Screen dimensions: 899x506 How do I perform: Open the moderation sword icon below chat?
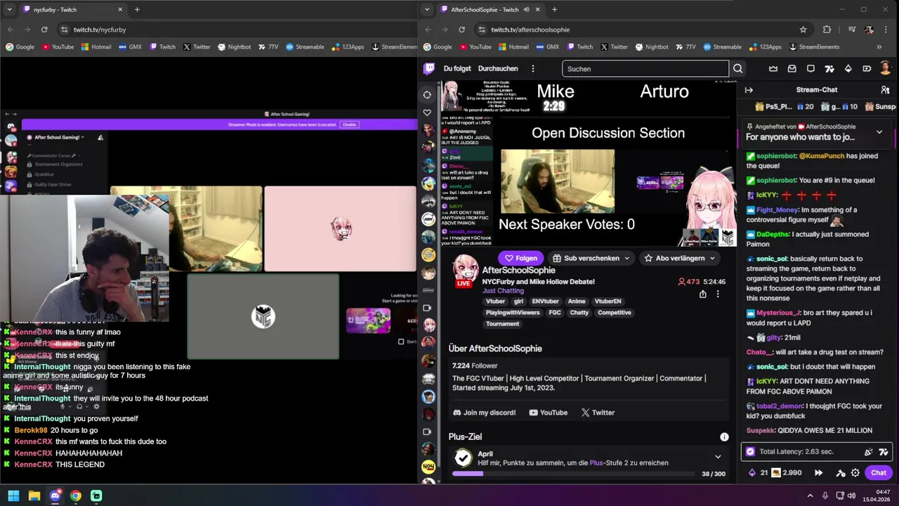point(839,473)
